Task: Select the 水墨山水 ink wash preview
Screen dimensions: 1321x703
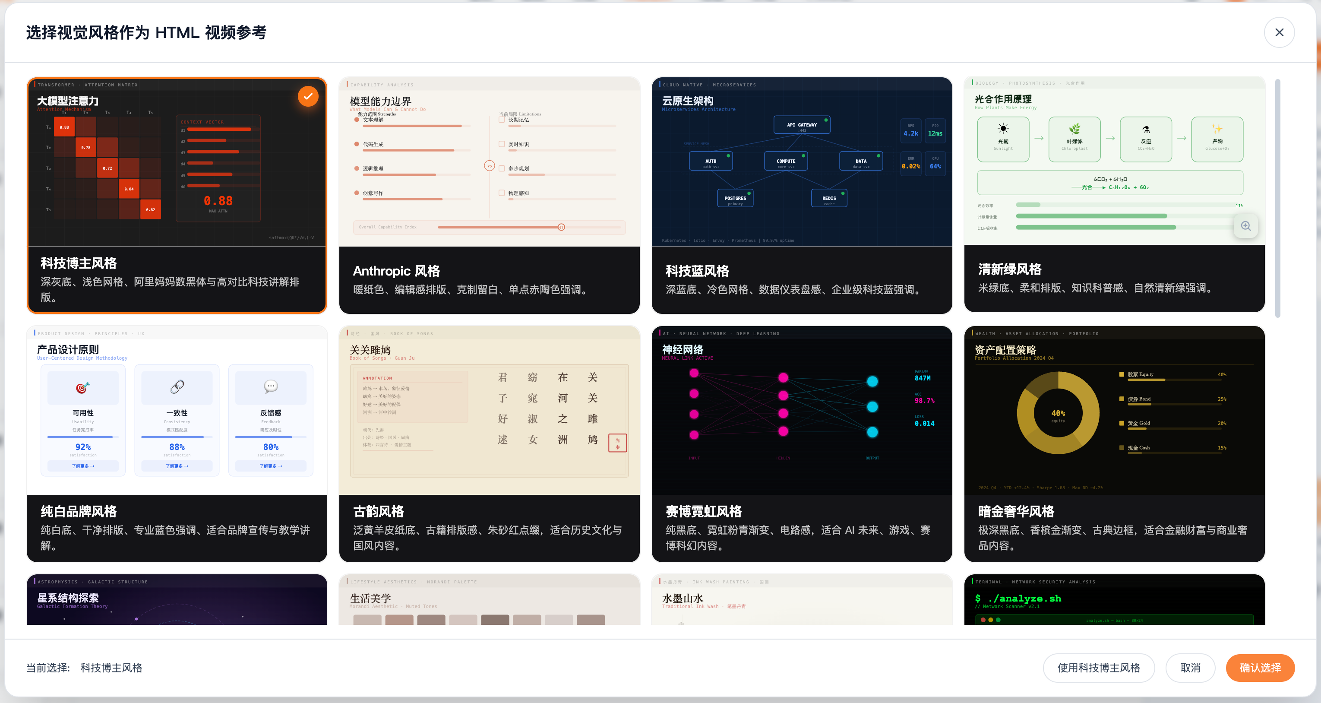Action: pyautogui.click(x=802, y=599)
